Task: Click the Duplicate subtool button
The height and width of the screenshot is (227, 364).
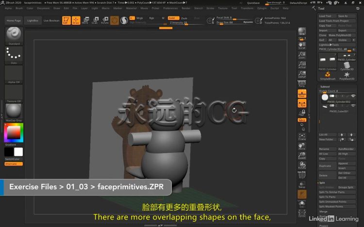Action: click(x=327, y=166)
